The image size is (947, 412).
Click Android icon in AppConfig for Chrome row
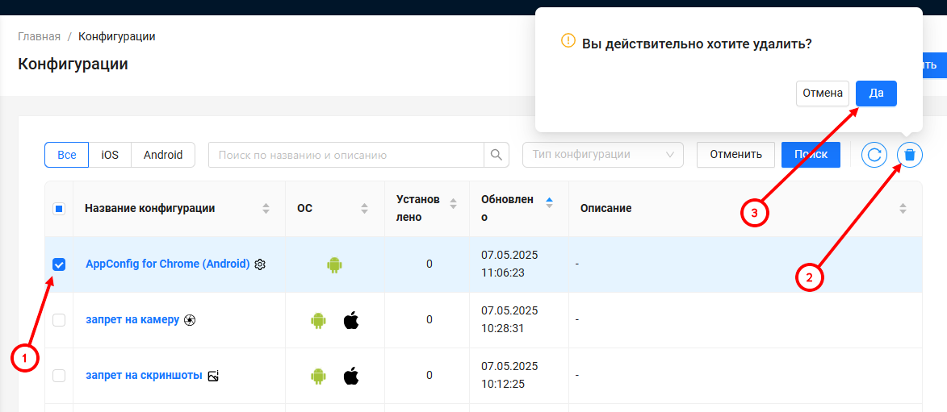335,264
